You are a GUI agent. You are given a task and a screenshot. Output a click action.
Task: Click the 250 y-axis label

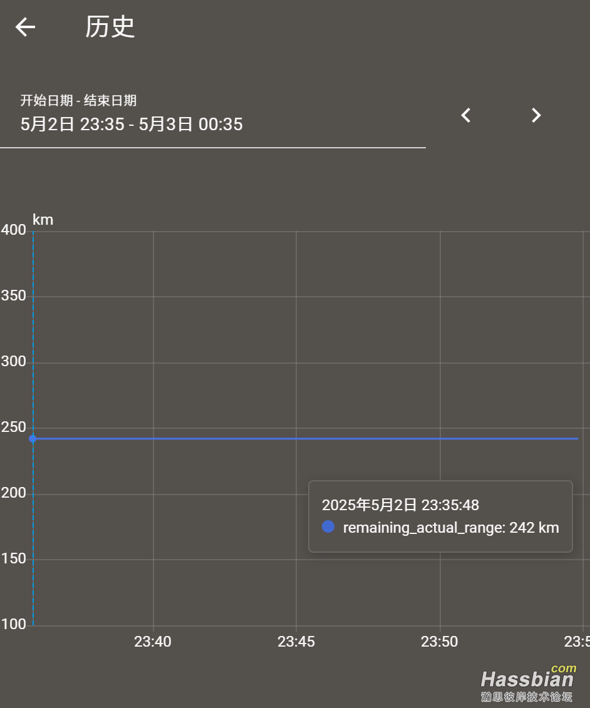click(x=14, y=427)
